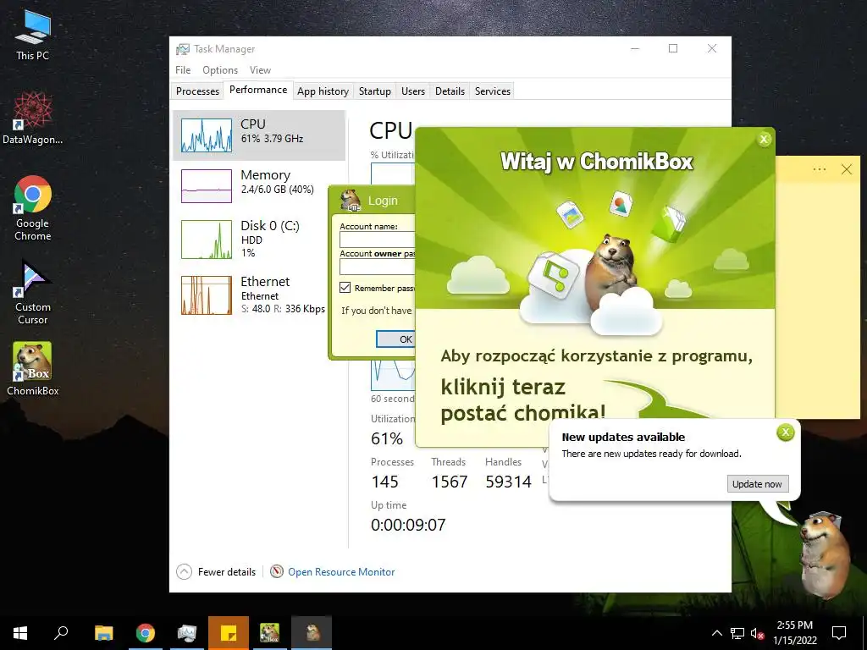Dismiss the New updates available popup

785,432
